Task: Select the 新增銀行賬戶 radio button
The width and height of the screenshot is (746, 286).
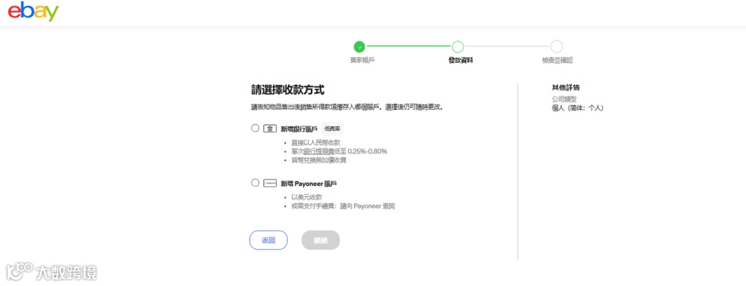Action: coord(255,128)
